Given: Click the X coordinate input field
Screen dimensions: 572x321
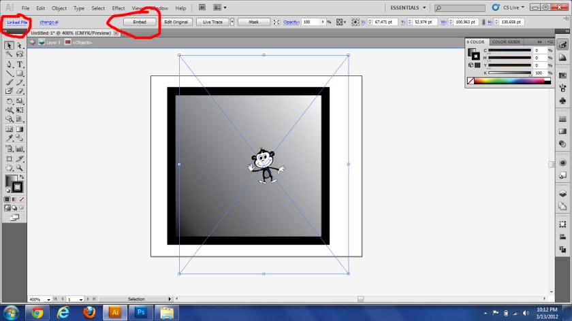Looking at the screenshot, I should 384,22.
